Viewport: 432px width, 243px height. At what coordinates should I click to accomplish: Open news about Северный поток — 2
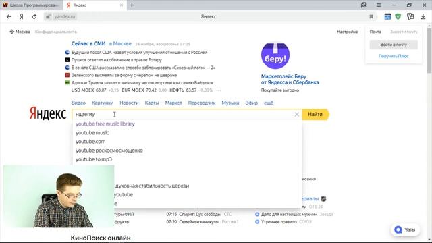click(143, 67)
